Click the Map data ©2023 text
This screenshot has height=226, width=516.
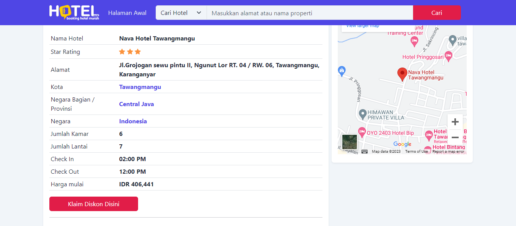point(386,152)
